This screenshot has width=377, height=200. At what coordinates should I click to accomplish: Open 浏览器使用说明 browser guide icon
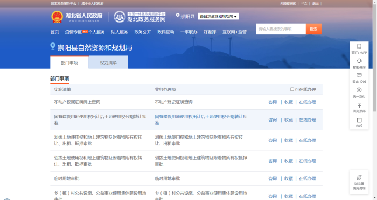pos(359,177)
